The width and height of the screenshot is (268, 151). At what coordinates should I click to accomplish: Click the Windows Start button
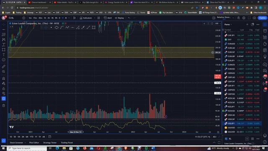[x=3, y=148]
